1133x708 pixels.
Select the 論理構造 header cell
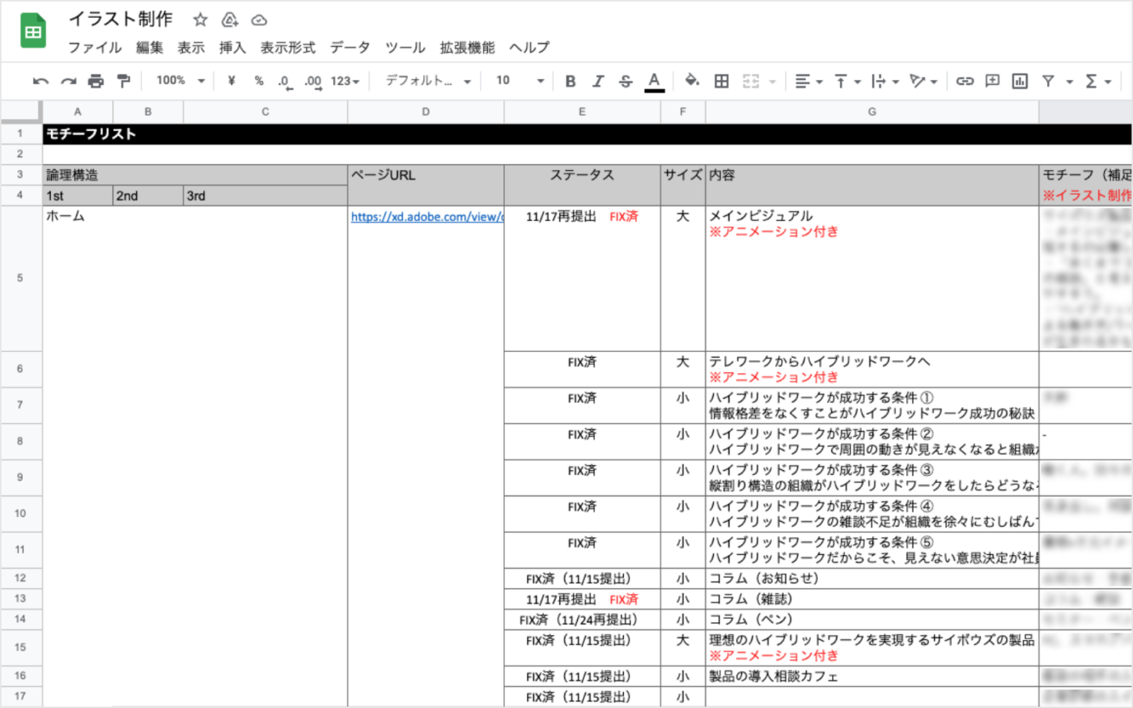pos(195,175)
